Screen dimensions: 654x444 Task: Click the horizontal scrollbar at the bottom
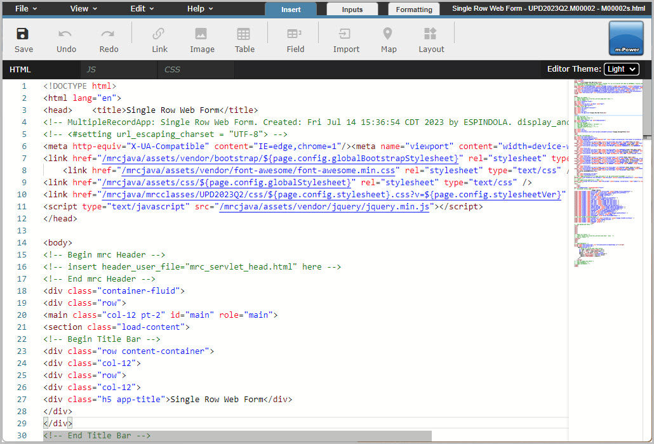coord(237,436)
